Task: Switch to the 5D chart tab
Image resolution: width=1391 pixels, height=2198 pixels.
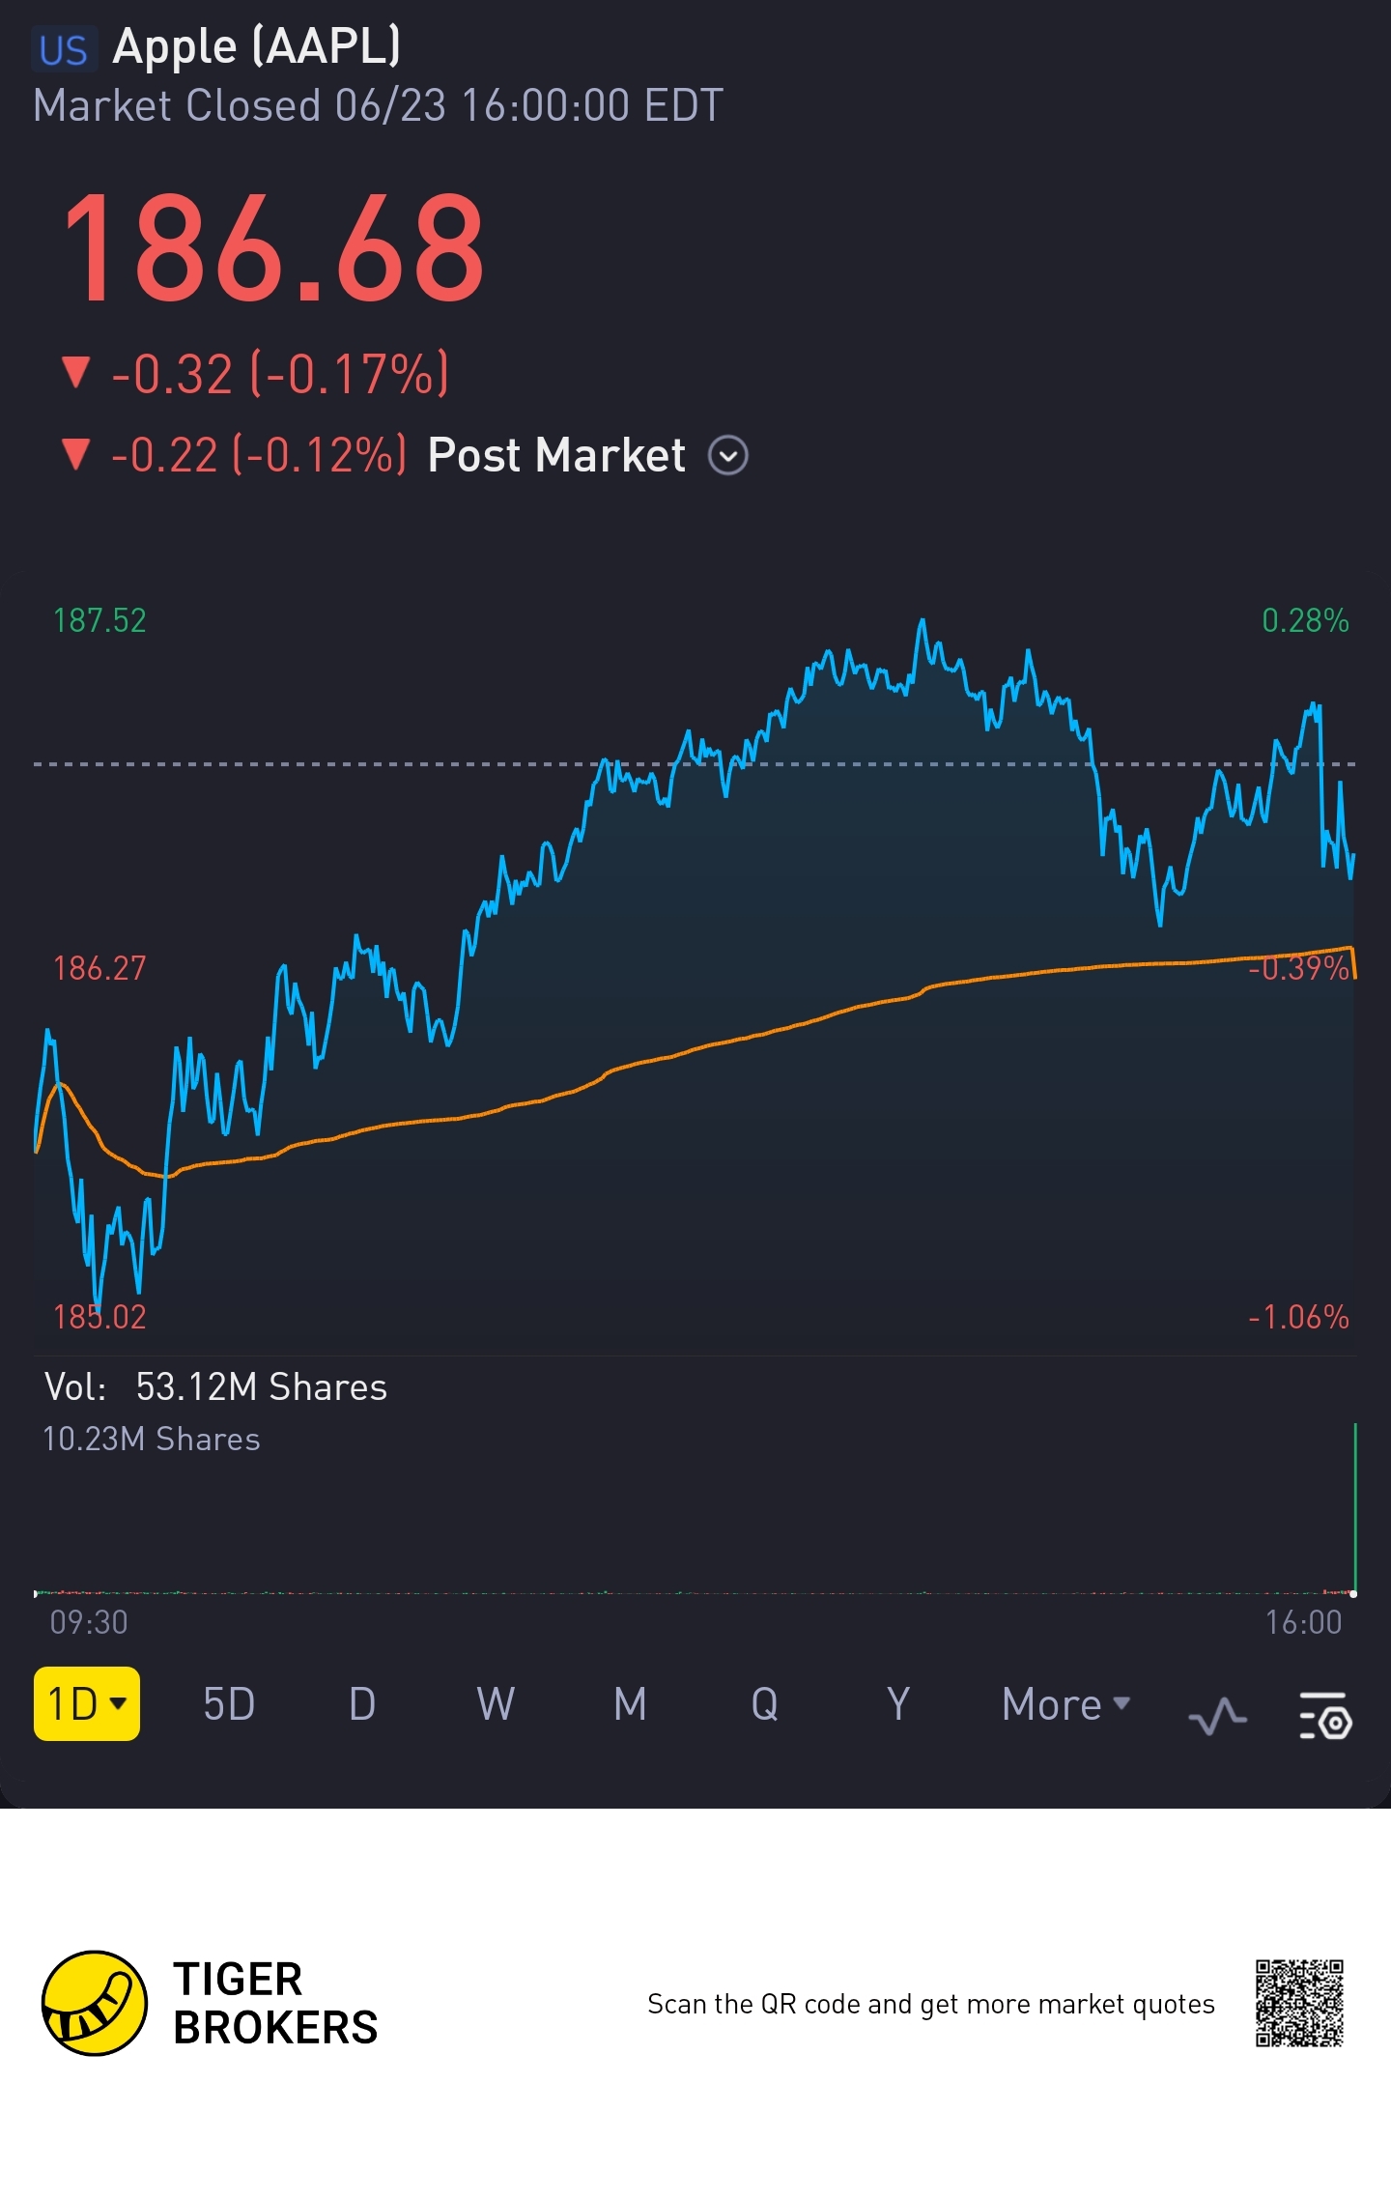Action: pyautogui.click(x=229, y=1703)
